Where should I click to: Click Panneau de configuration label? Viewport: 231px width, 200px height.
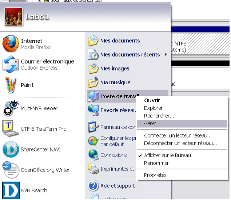pos(118,127)
